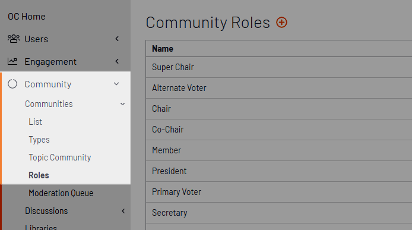Image resolution: width=412 pixels, height=230 pixels.
Task: Go to community Types
Action: [x=39, y=140]
